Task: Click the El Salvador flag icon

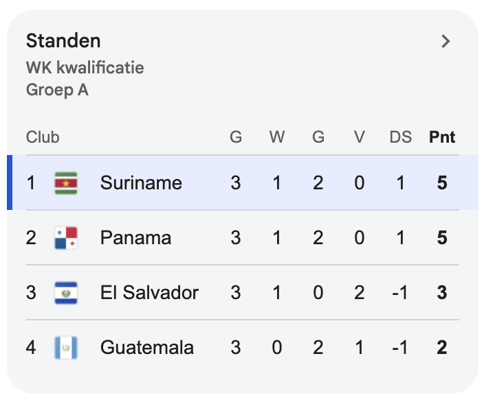Action: click(66, 293)
